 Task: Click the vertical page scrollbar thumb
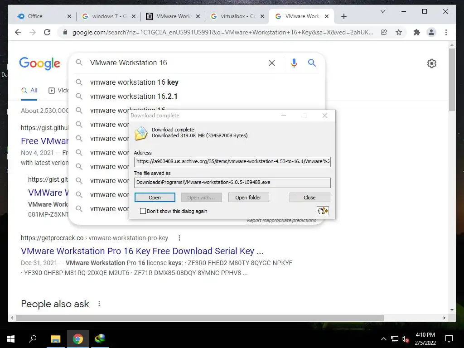tap(452, 80)
